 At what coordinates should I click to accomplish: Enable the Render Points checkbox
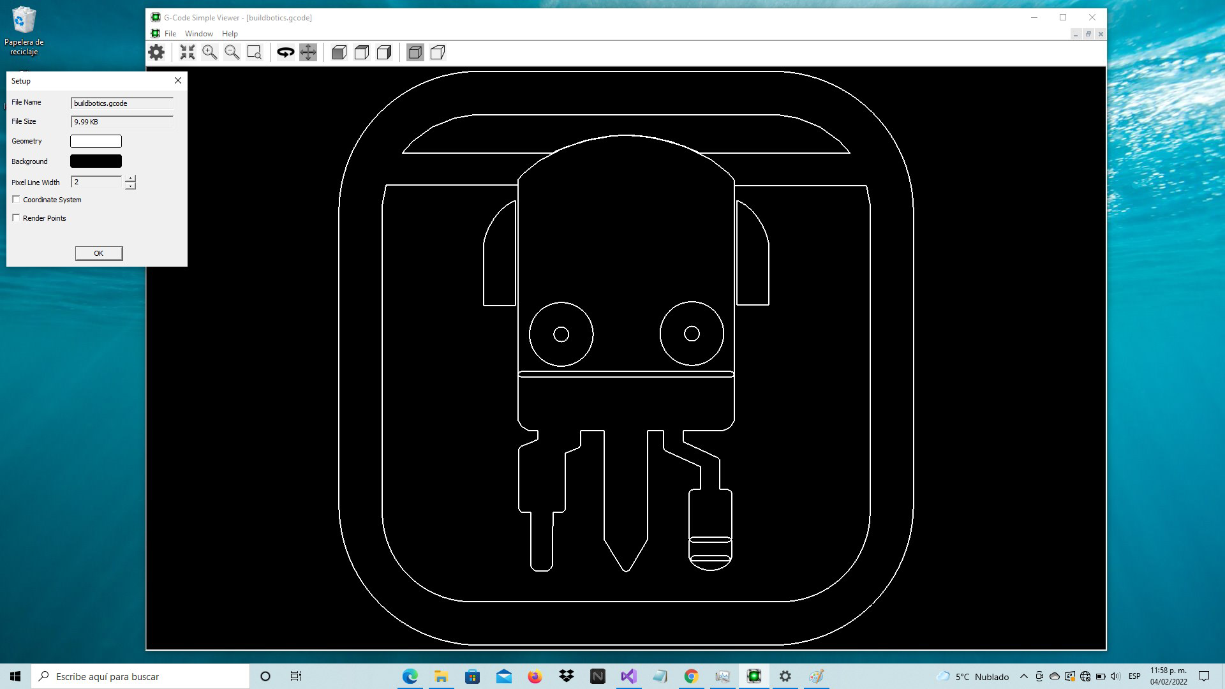16,218
